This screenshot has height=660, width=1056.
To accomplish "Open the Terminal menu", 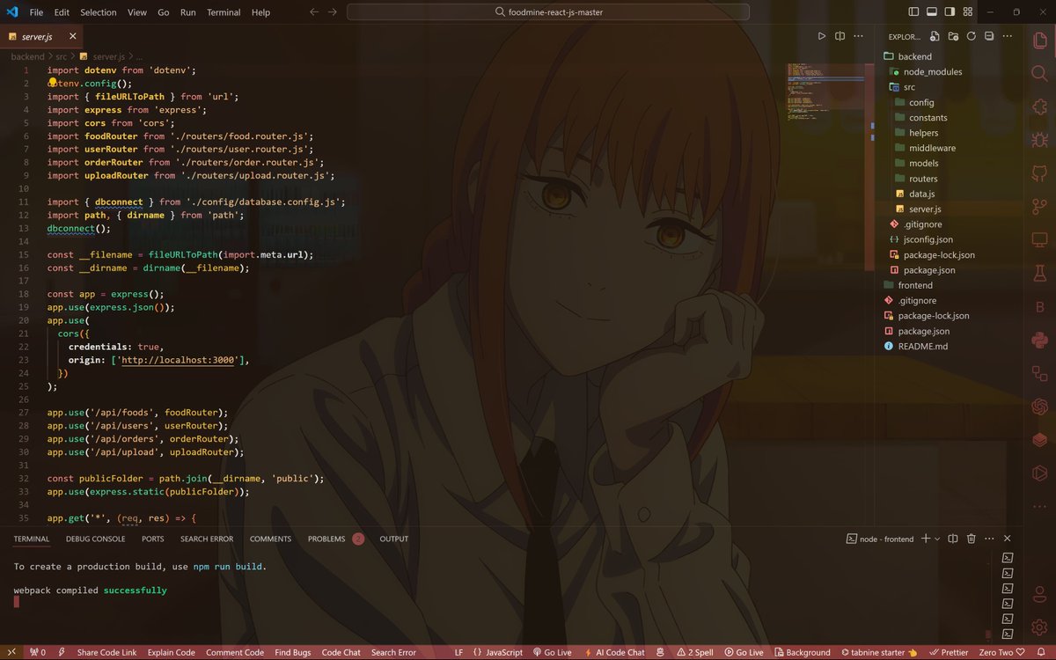I will (x=224, y=12).
